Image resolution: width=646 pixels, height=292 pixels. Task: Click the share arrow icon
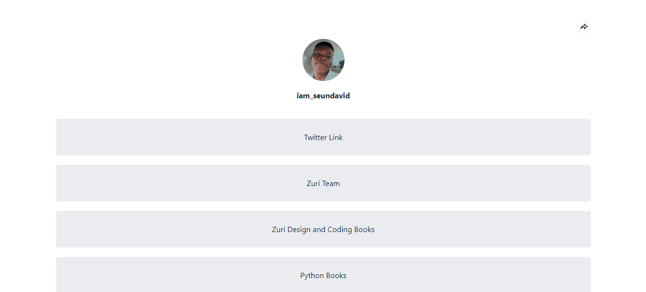[583, 27]
